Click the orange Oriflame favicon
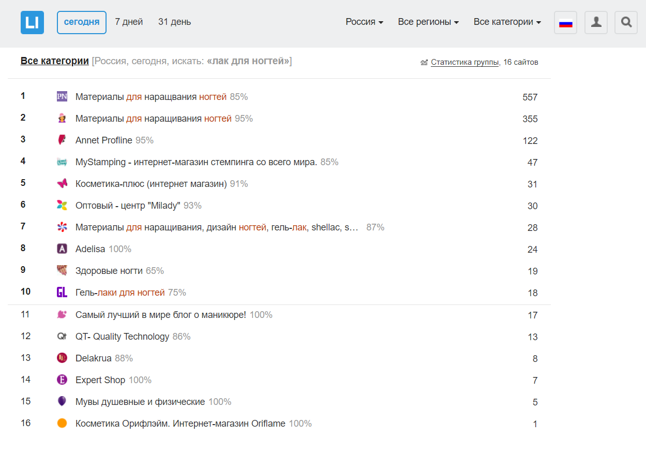This screenshot has width=646, height=451. (x=62, y=423)
